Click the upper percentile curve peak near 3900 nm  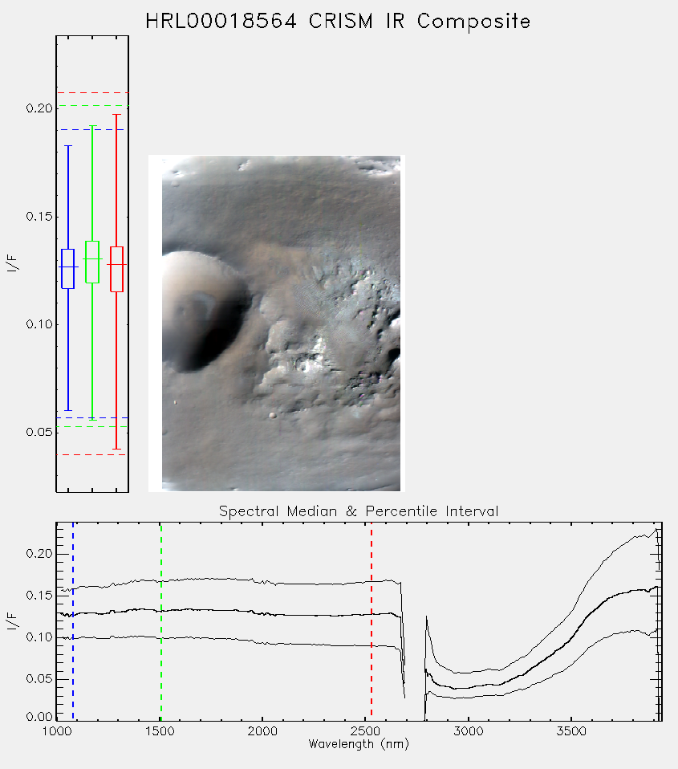[656, 530]
